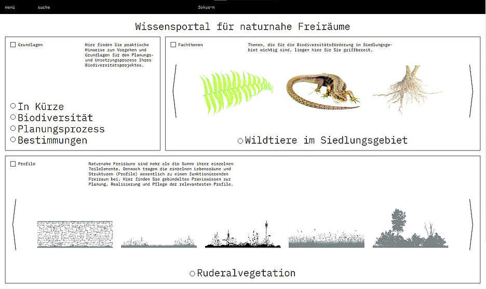Select the lizard image in Fachthemen
Image resolution: width=486 pixels, height=289 pixels.
pos(323,89)
